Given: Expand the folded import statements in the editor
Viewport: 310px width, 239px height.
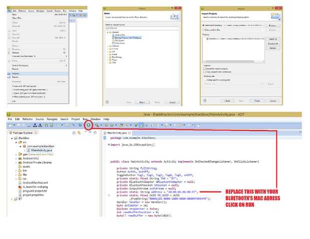Looking at the screenshot, I should click(108, 145).
